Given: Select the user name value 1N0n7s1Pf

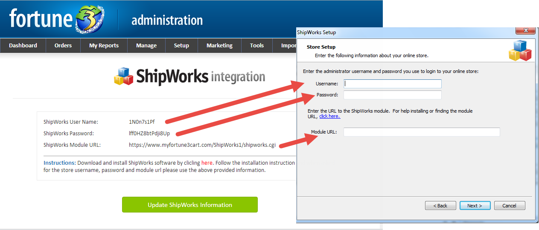Looking at the screenshot, I should click(142, 122).
